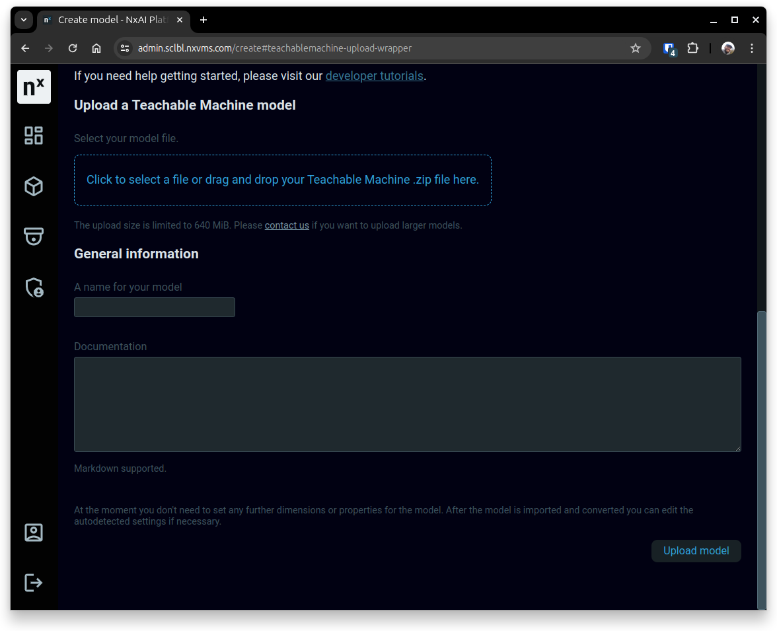777x631 pixels.
Task: Open the extensions puzzle icon
Action: (692, 48)
